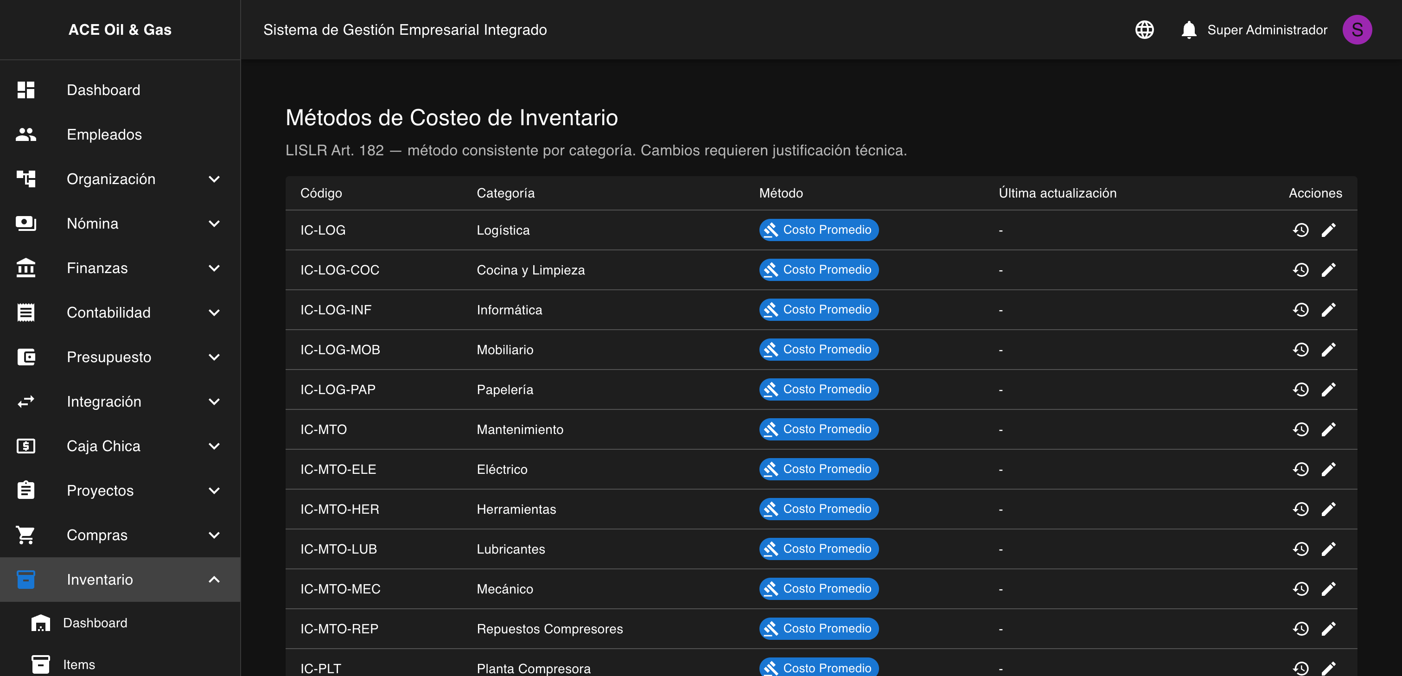The image size is (1402, 676).
Task: Expand the Integración menu chevron
Action: pyautogui.click(x=215, y=402)
